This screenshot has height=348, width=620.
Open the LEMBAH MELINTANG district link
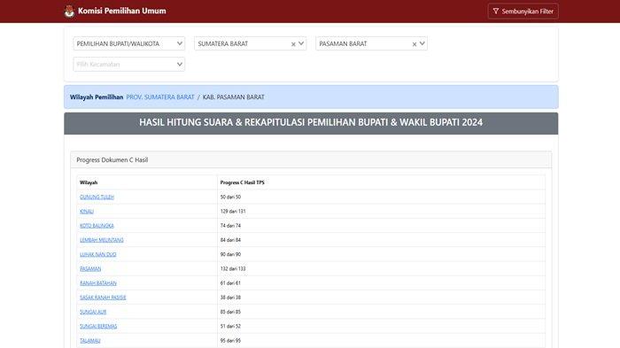(x=102, y=240)
